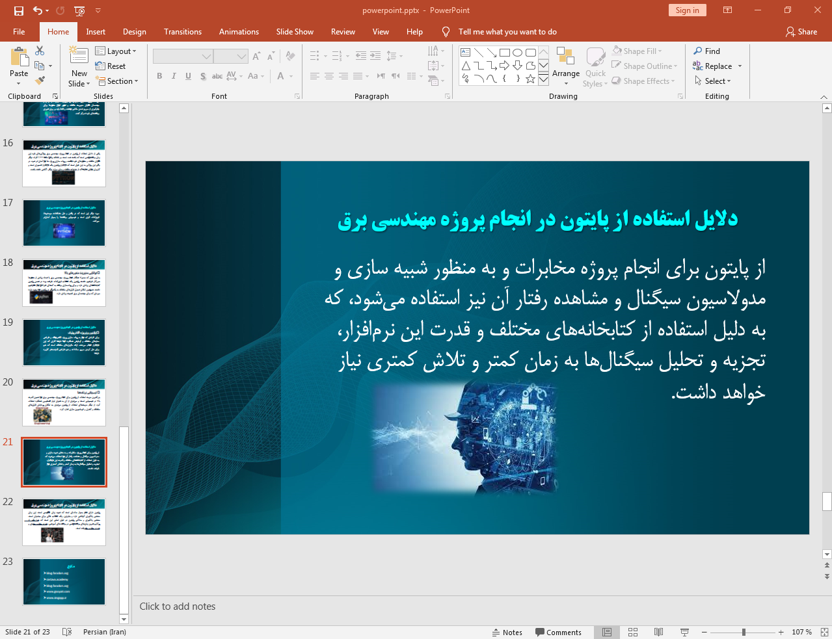Expand the font size combo box
The image size is (832, 639).
tap(242, 57)
